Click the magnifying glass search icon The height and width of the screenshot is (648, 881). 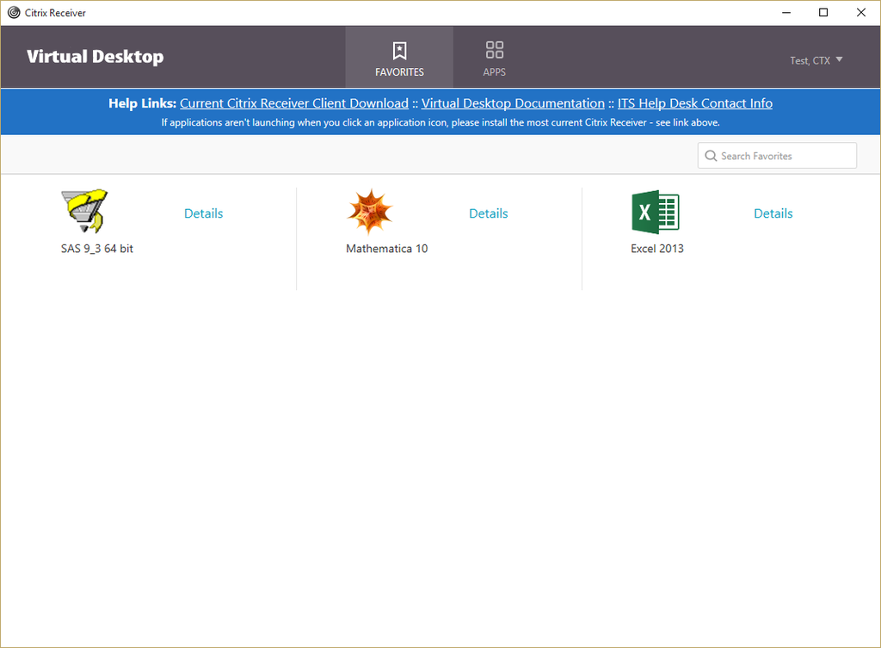[711, 155]
